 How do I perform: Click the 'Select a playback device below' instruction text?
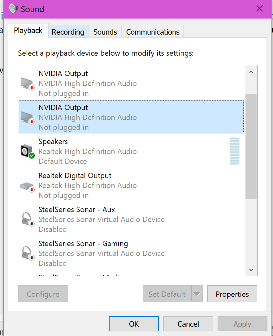tap(106, 53)
